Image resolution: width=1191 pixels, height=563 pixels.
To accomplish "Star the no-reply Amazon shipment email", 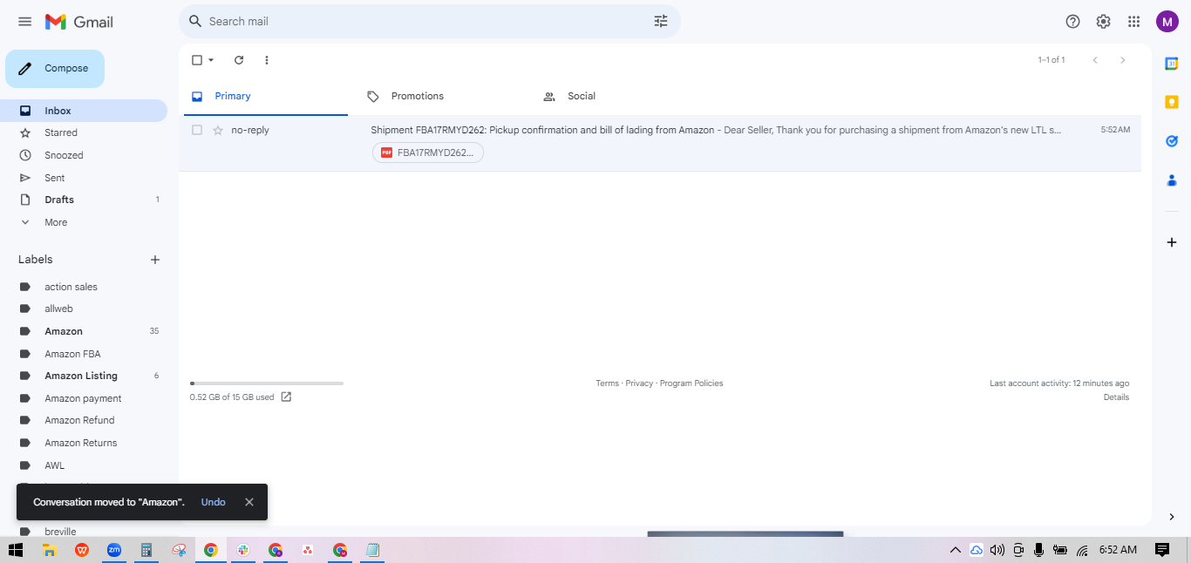I will [218, 130].
